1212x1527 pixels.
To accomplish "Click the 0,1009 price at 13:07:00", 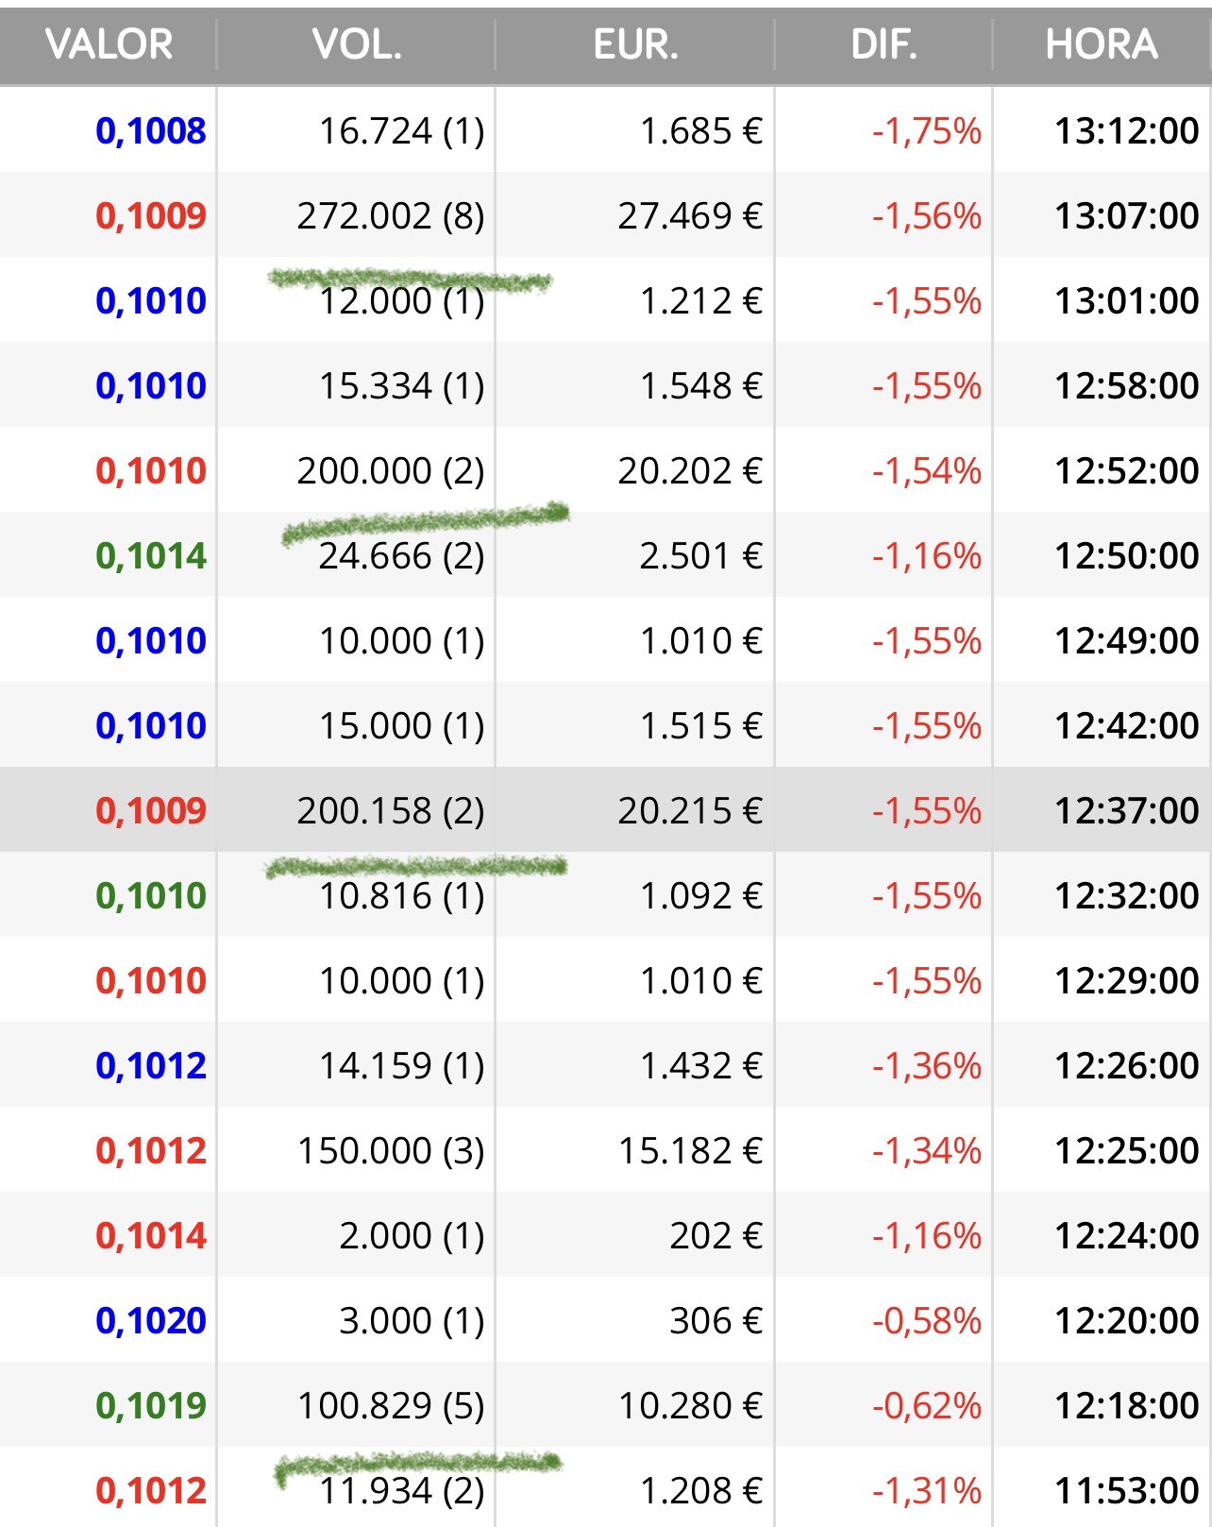I will click(151, 216).
